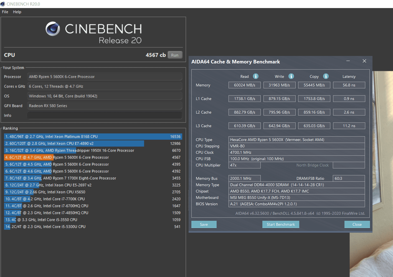The width and height of the screenshot is (393, 277).
Task: Click CPU Stepping value VMR-B0
Action: tap(296, 146)
